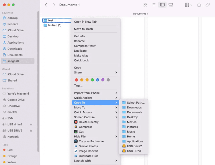Apply the red color tag
Image resolution: width=215 pixels, height=165 pixels.
77,80
